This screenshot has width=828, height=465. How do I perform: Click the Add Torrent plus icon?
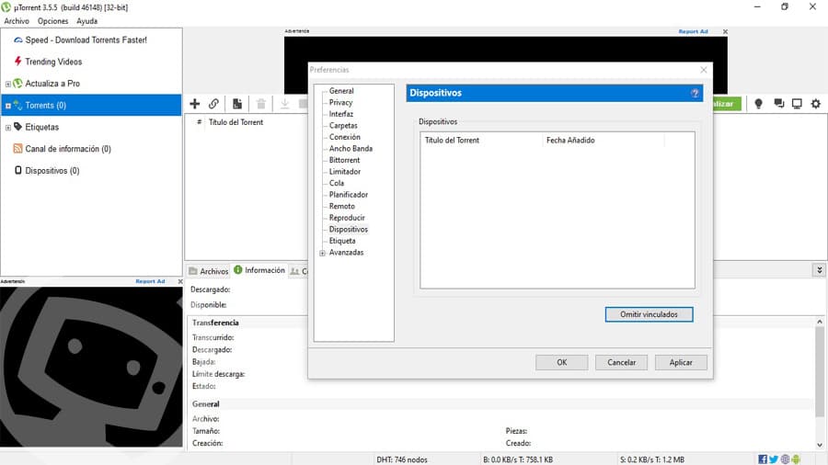[195, 104]
